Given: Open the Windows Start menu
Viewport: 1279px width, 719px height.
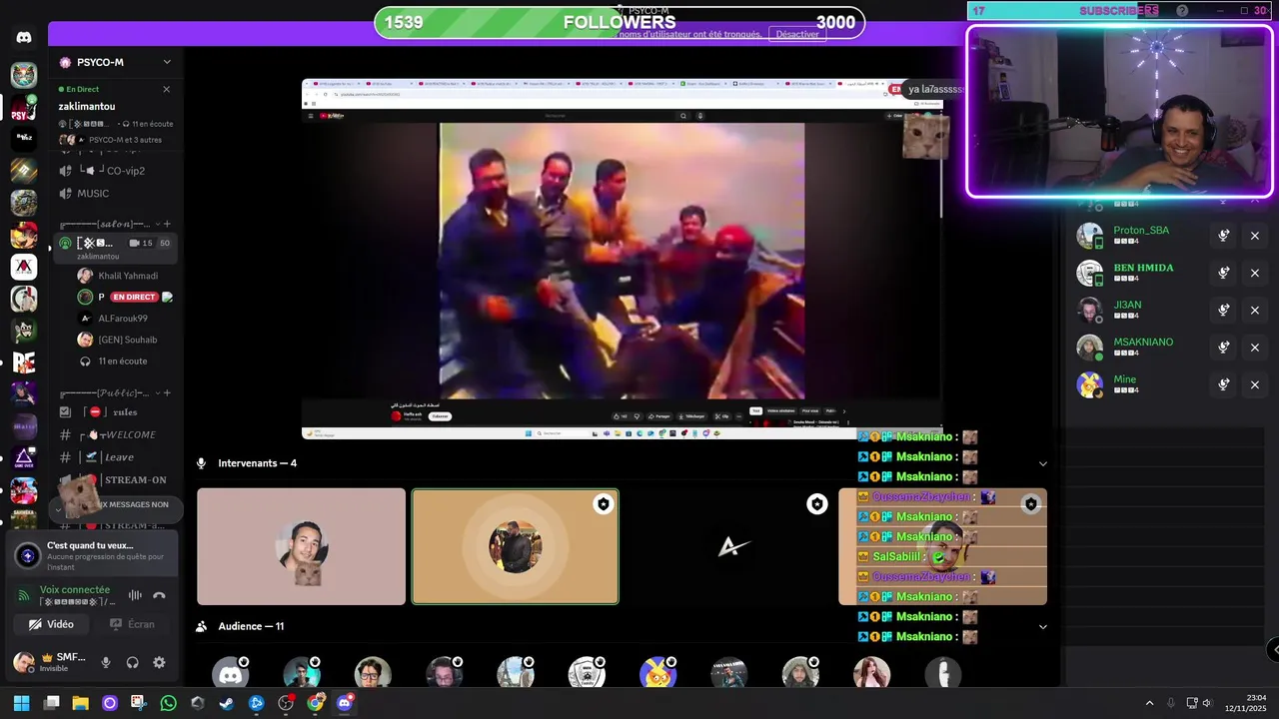Looking at the screenshot, I should pyautogui.click(x=21, y=703).
